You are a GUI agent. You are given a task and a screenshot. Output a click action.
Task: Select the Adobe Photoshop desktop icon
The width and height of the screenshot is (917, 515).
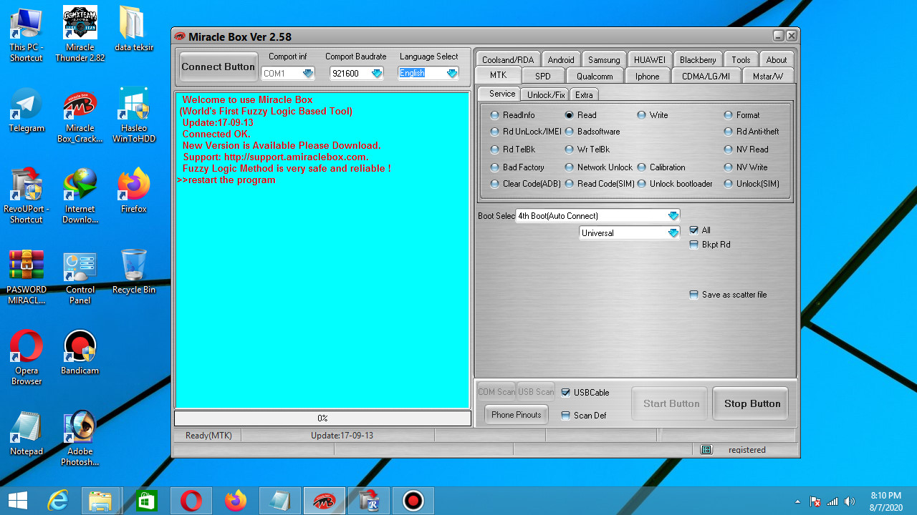[x=80, y=438]
